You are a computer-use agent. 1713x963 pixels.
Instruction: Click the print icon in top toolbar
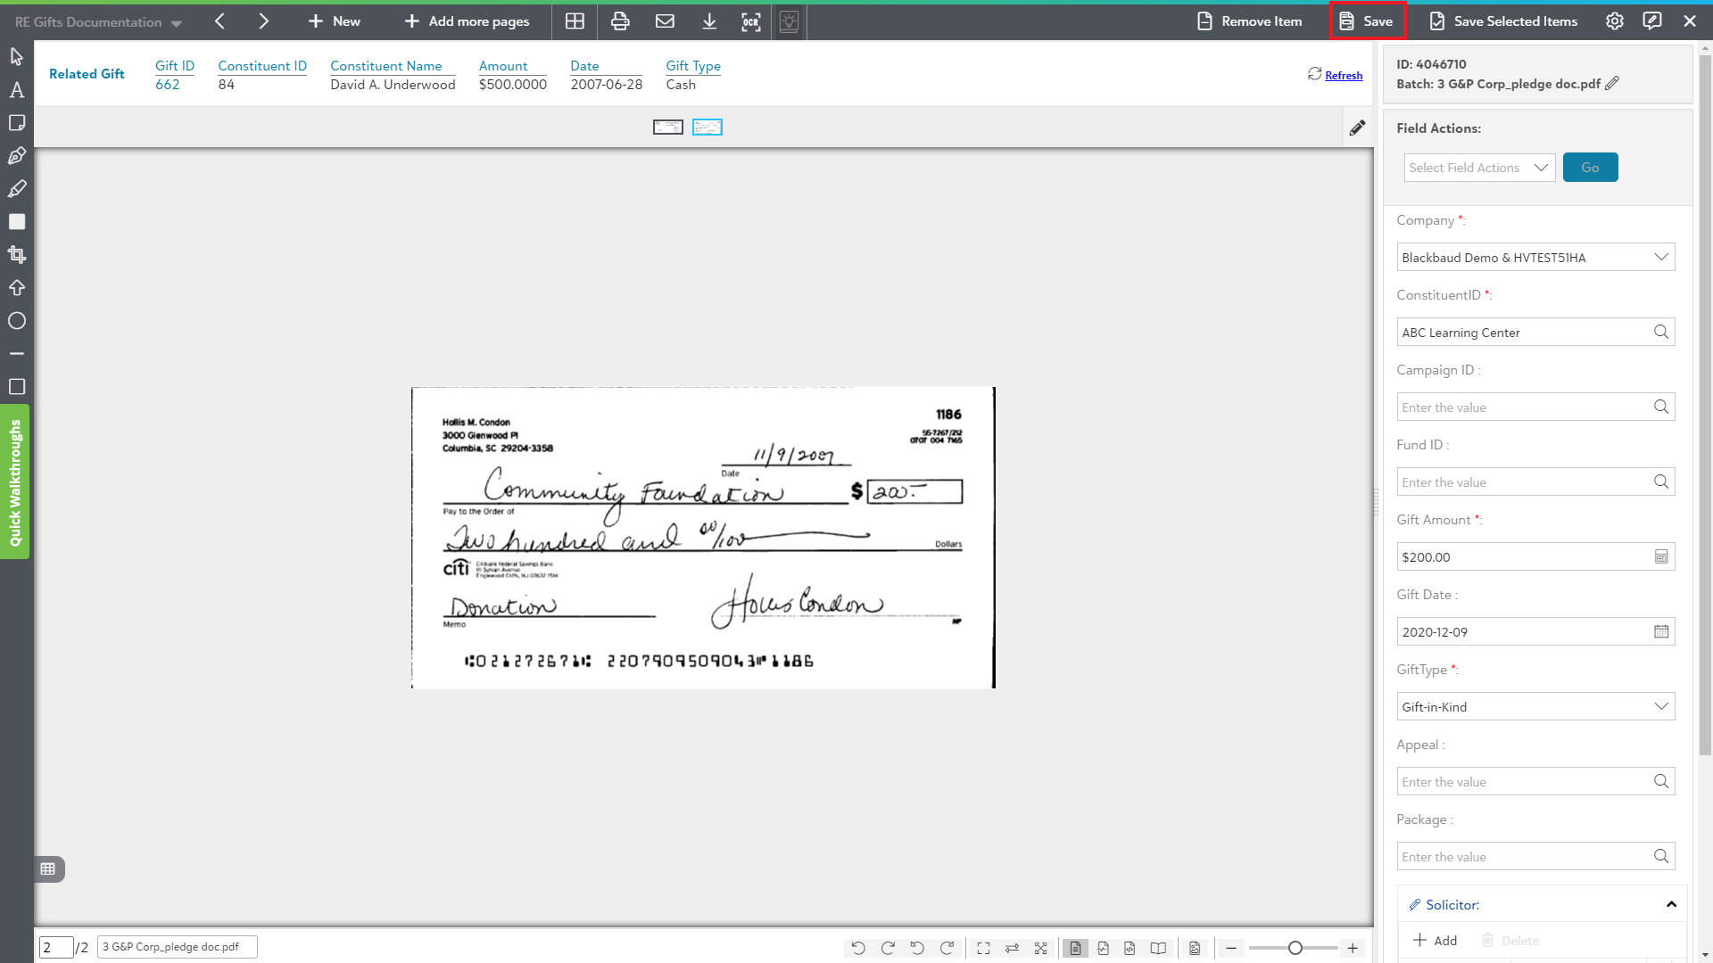tap(620, 21)
